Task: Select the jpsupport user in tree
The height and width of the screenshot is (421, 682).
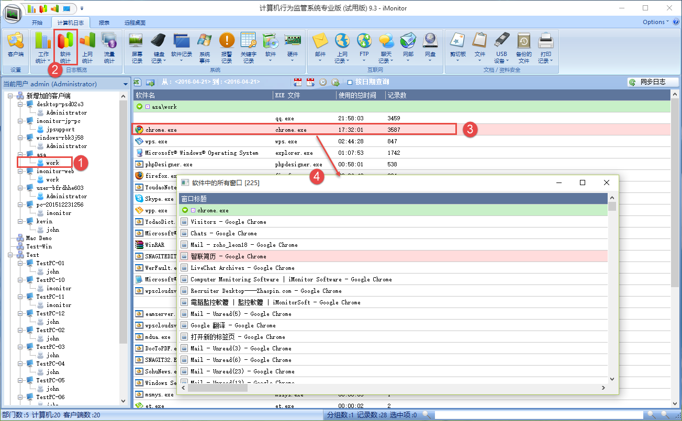Action: [x=60, y=129]
